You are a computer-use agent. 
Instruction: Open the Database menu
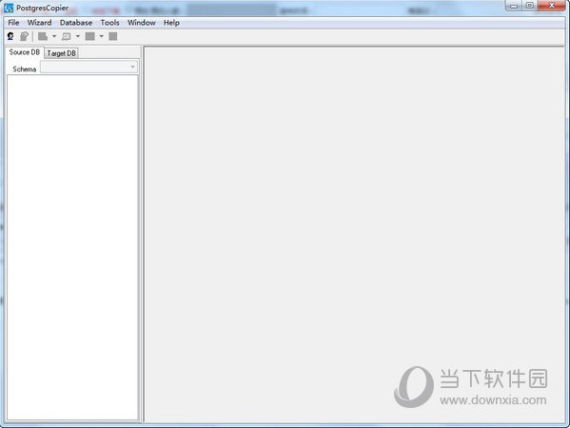pyautogui.click(x=76, y=23)
